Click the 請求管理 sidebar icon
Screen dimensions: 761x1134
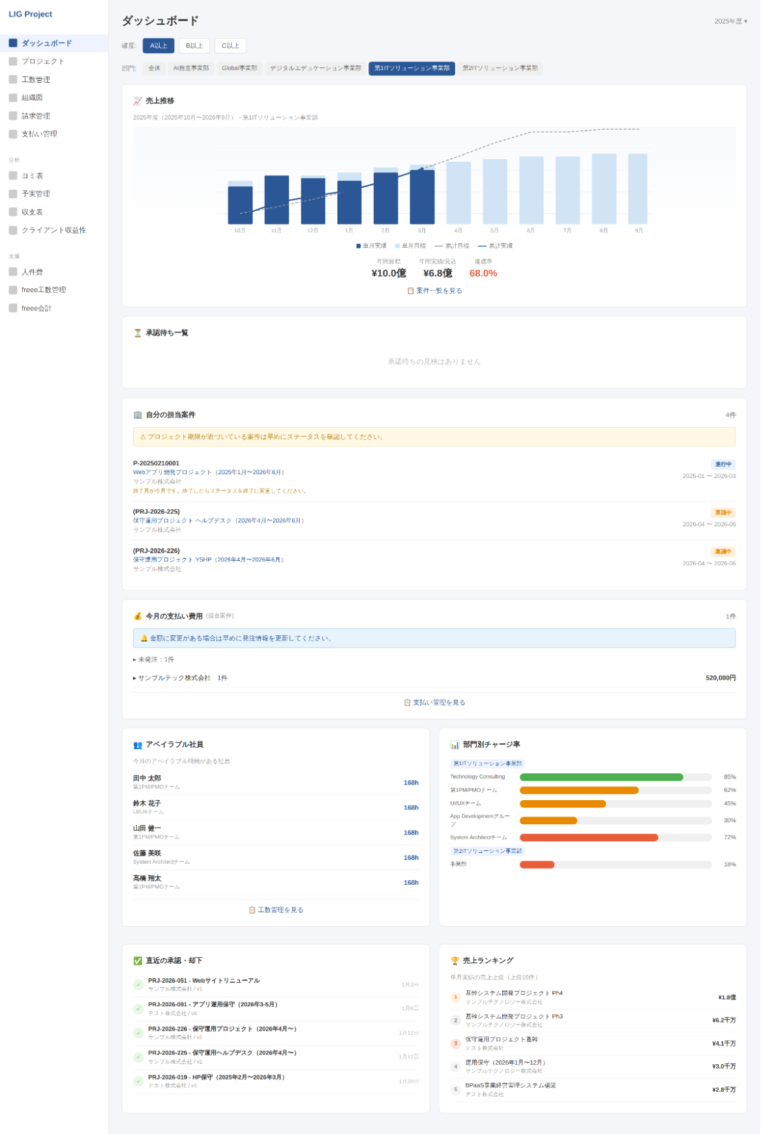coord(13,116)
